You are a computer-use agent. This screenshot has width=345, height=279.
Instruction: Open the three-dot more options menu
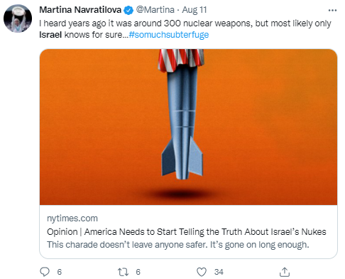(x=332, y=11)
